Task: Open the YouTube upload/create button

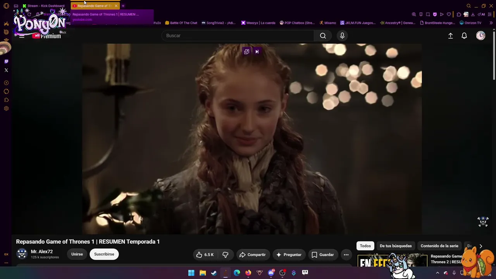Action: [450, 36]
